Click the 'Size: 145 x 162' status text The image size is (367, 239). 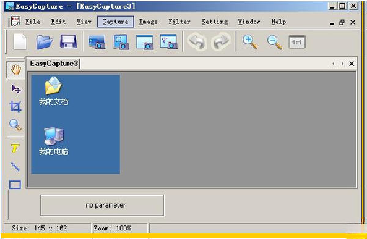pos(40,228)
